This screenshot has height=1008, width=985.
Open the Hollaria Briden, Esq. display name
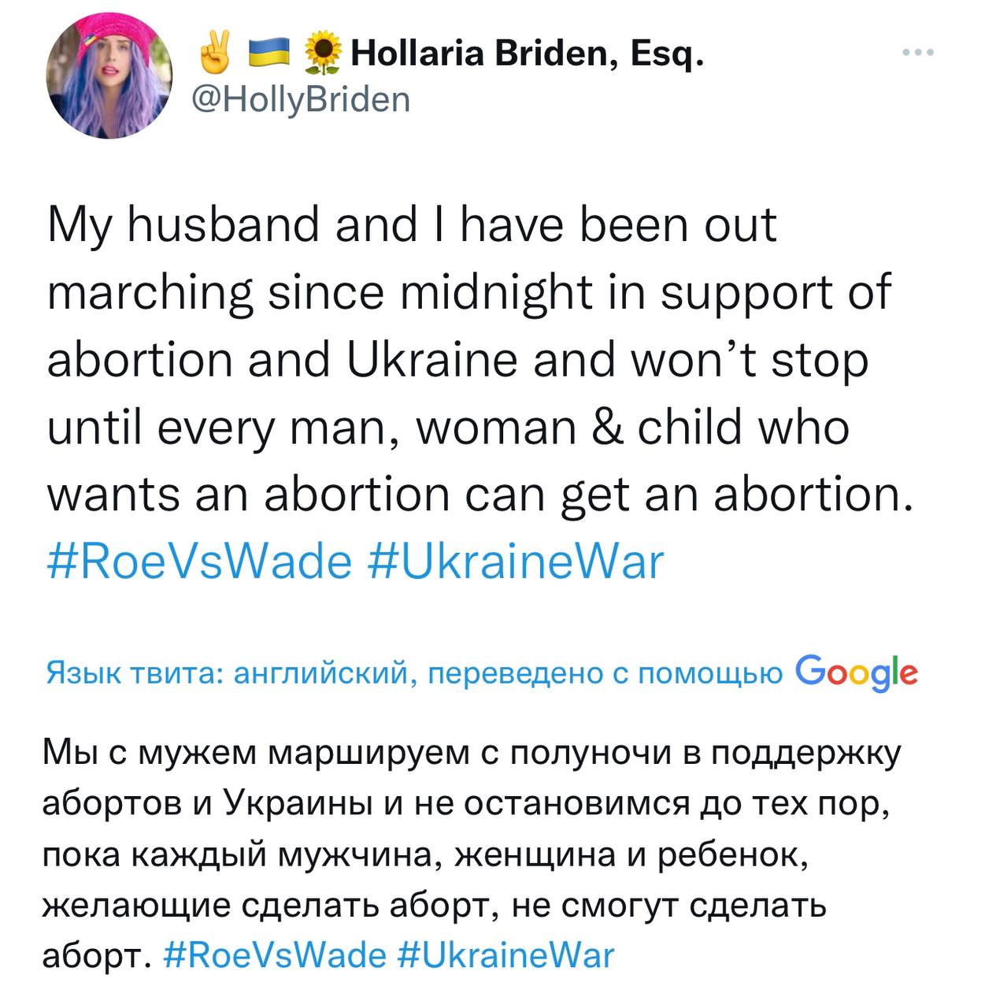527,54
